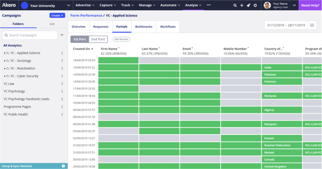The height and width of the screenshot is (169, 322).
Task: Open kebab menu for YC Law
Action: (x=62, y=84)
